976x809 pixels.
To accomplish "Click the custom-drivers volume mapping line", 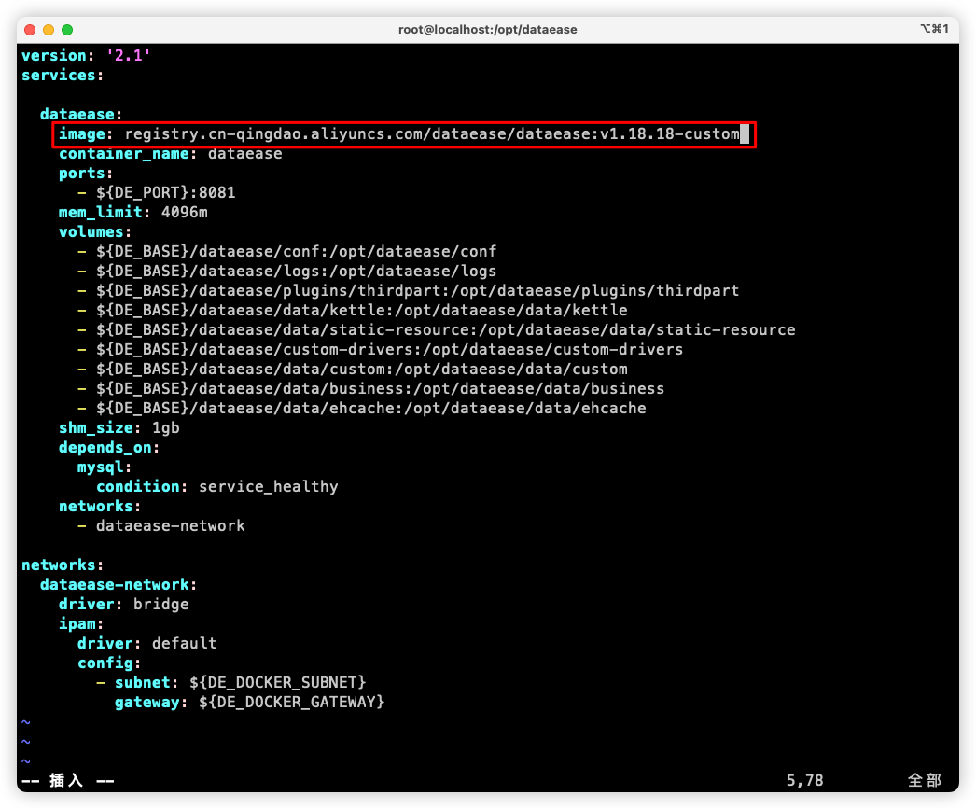I will (x=389, y=350).
